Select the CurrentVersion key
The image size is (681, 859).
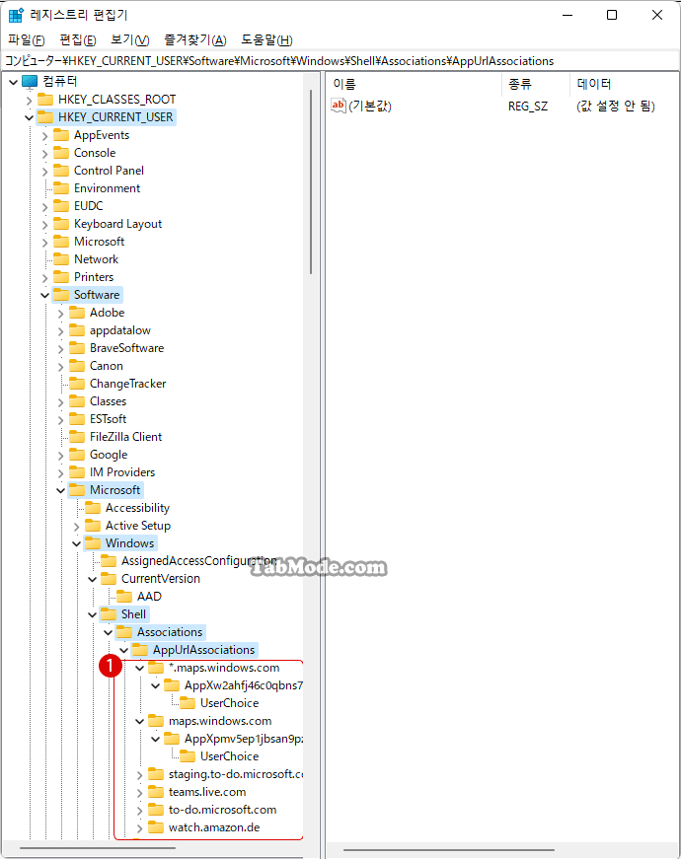coord(161,579)
